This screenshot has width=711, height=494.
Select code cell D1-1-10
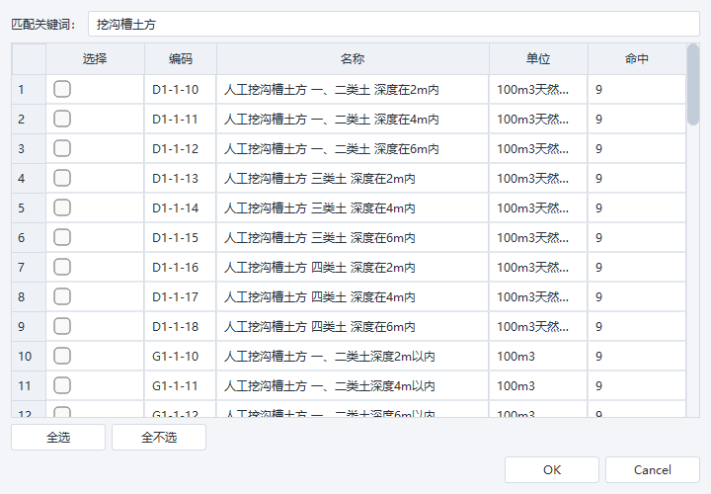(x=181, y=89)
